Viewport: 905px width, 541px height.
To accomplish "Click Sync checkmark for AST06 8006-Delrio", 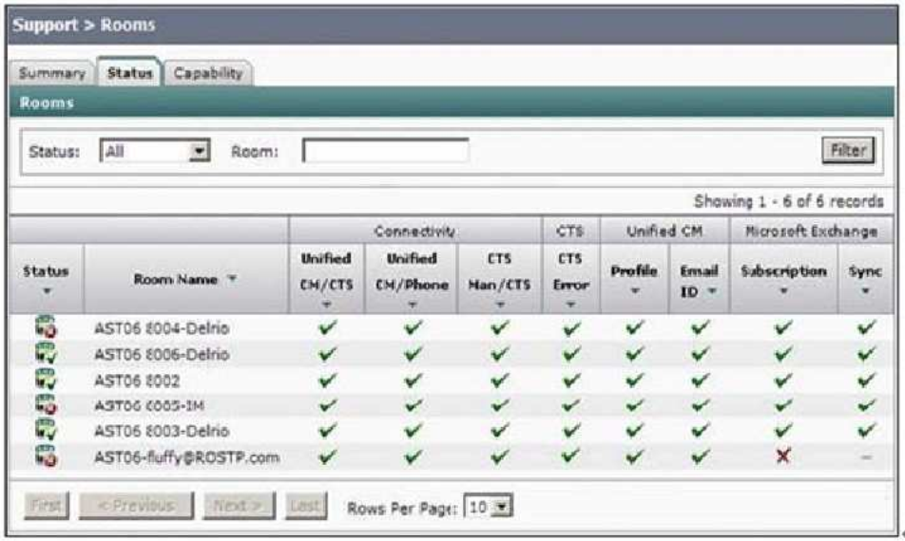I will [866, 354].
